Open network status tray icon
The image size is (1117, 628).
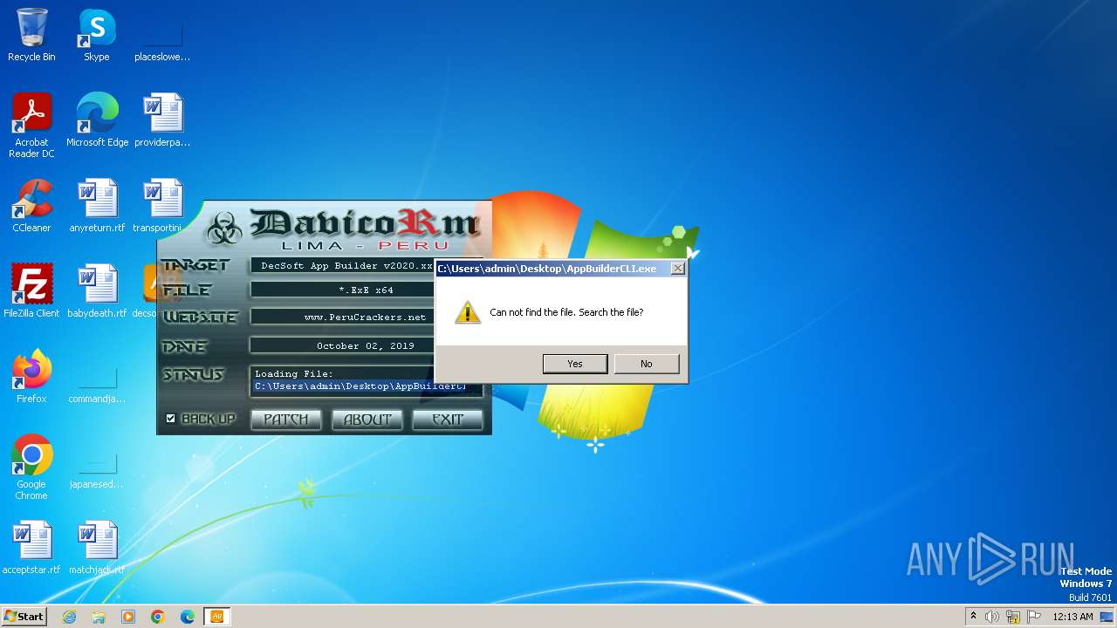pyautogui.click(x=1013, y=617)
